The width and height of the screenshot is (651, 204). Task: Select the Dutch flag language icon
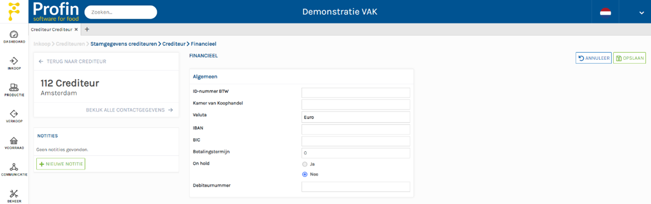[x=605, y=12]
